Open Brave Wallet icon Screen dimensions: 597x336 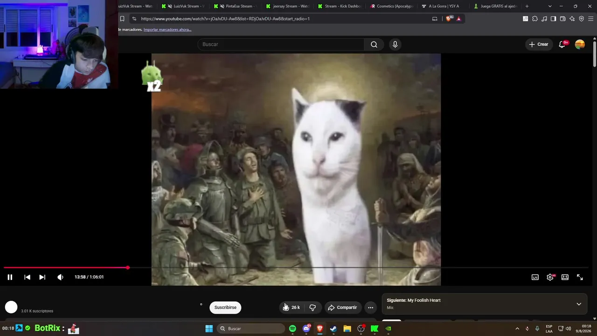(x=562, y=19)
